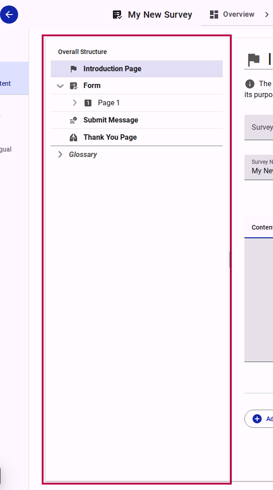Collapse the Form node

tap(60, 86)
